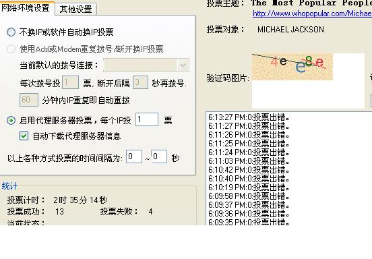
Task: Click the maximum interval seconds field
Action: [159, 156]
